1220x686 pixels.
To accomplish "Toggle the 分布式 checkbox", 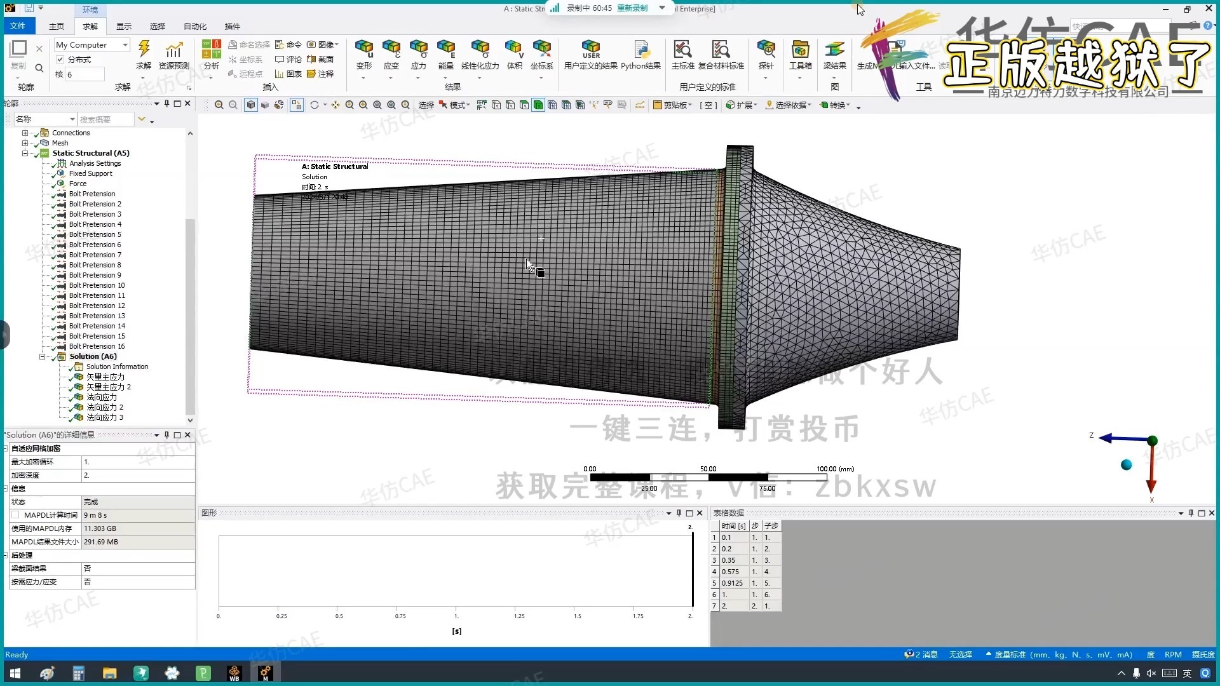I will (60, 60).
